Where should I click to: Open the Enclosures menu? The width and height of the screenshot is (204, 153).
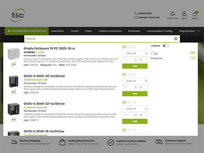tap(134, 31)
